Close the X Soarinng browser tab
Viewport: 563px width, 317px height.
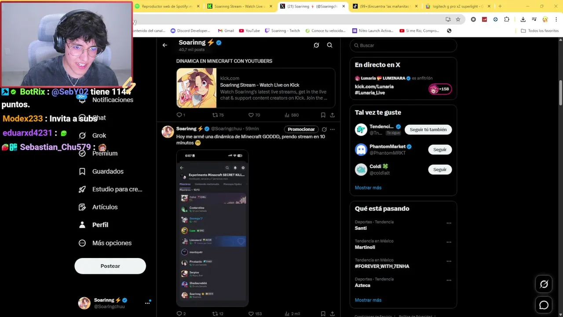[343, 6]
